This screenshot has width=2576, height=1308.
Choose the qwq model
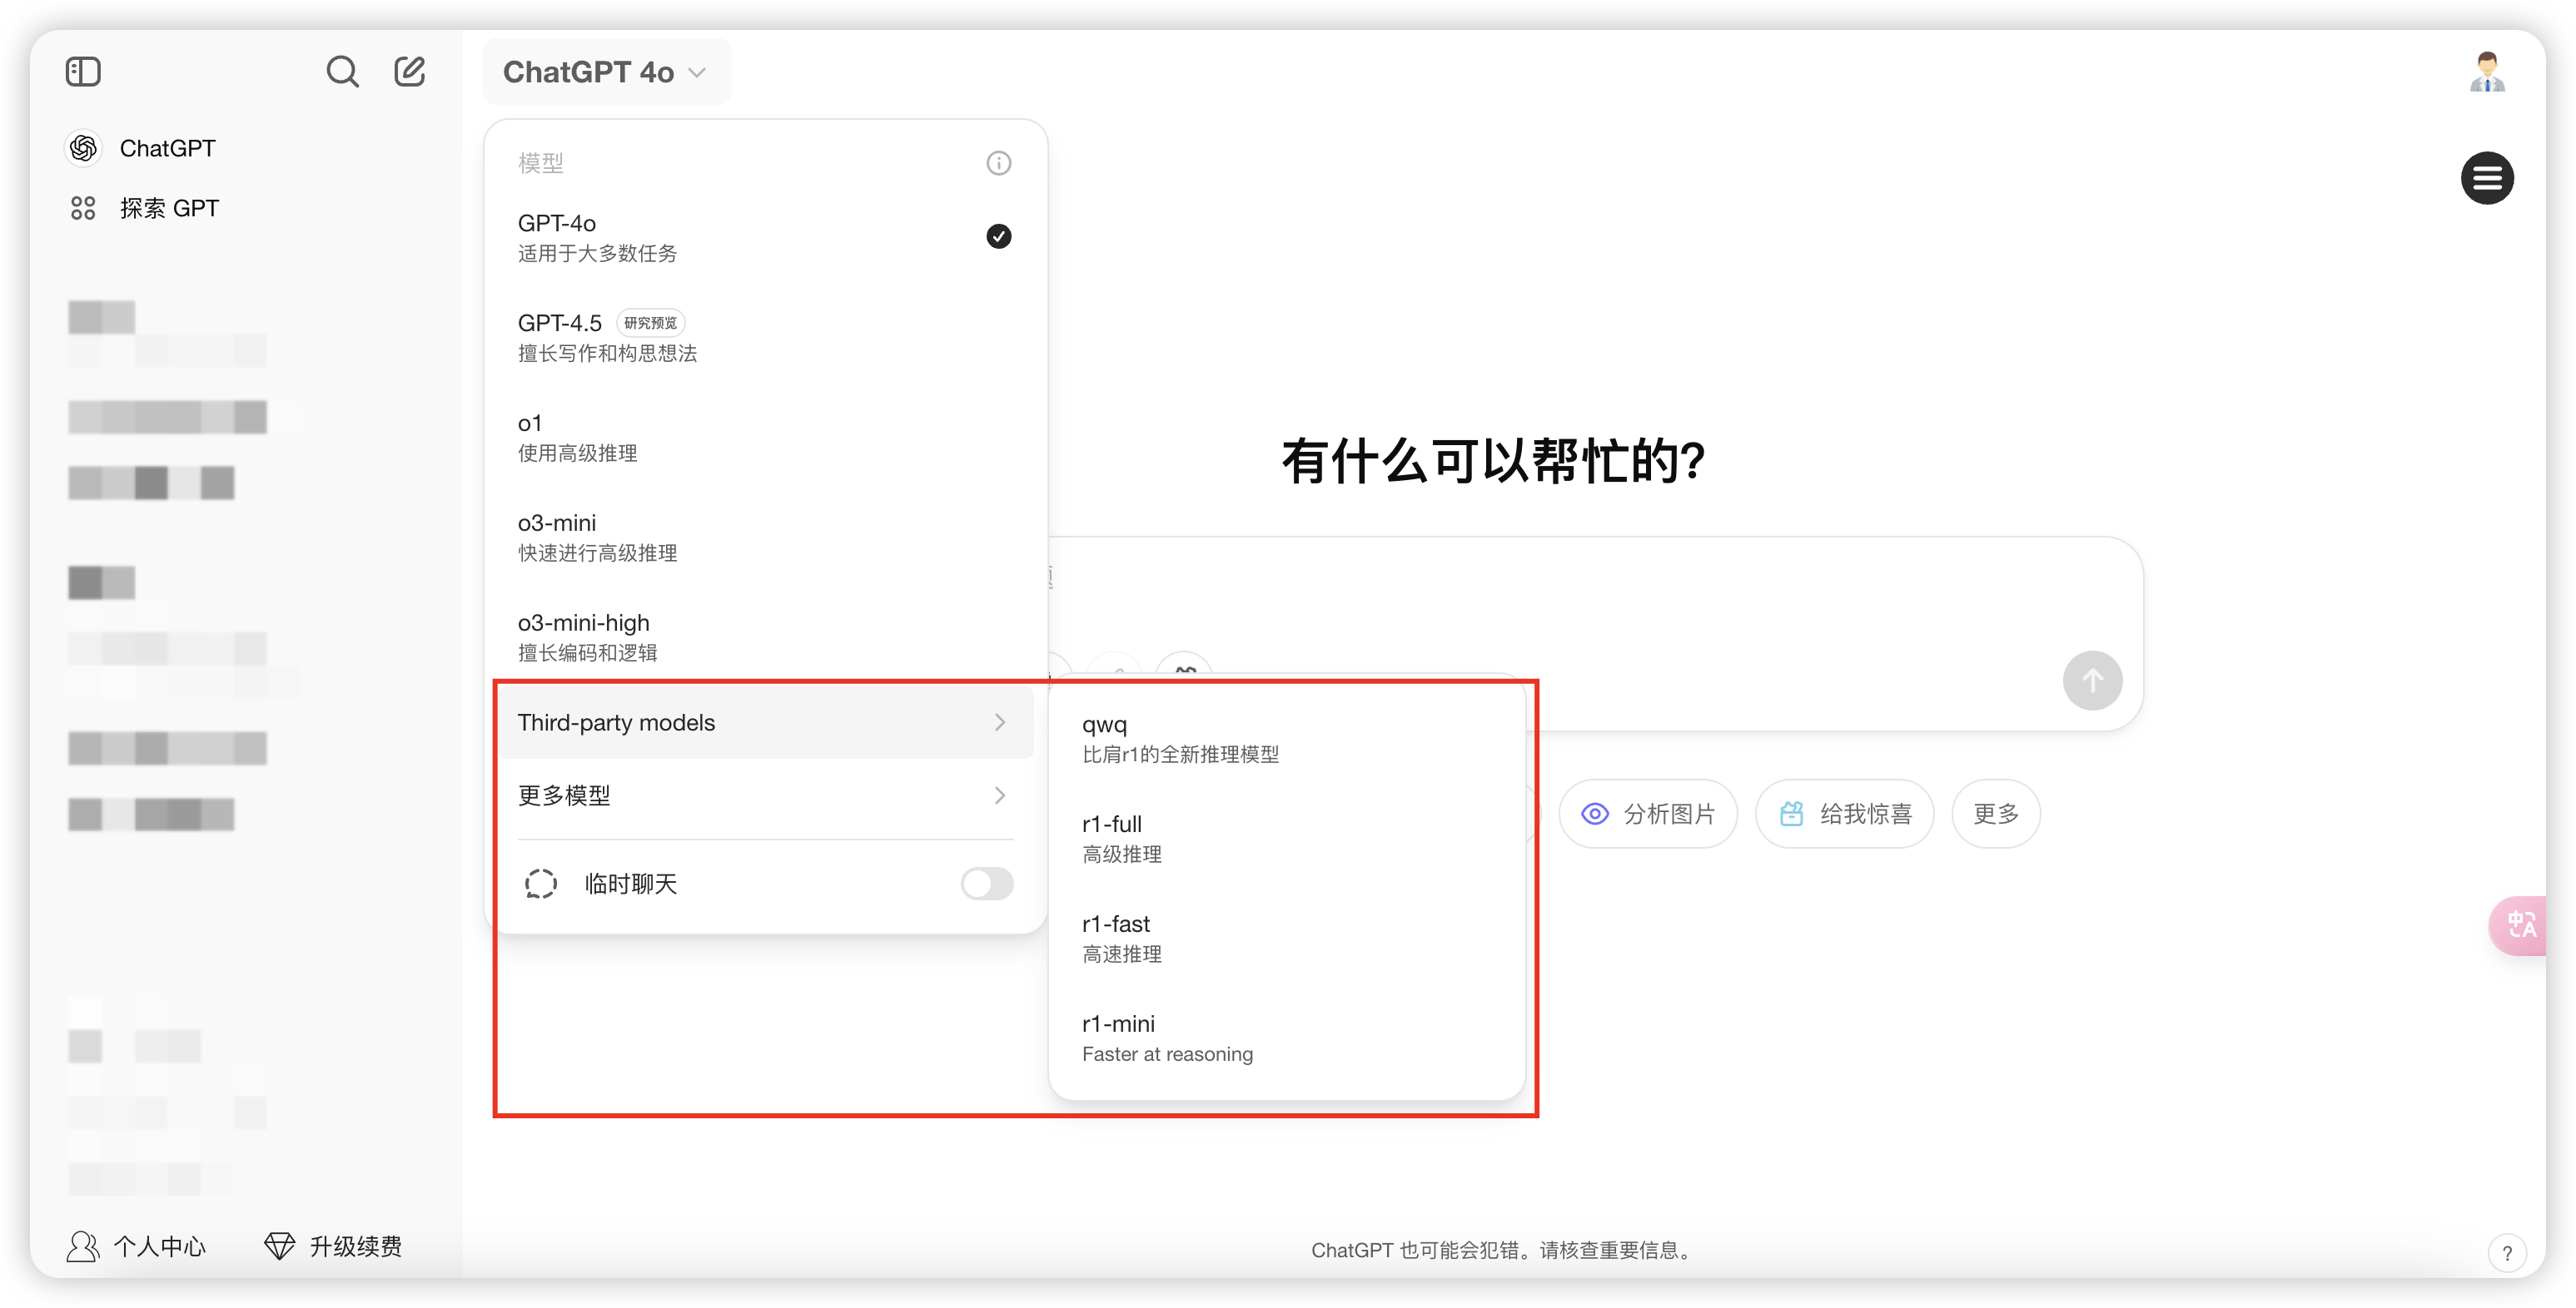pyautogui.click(x=1287, y=740)
